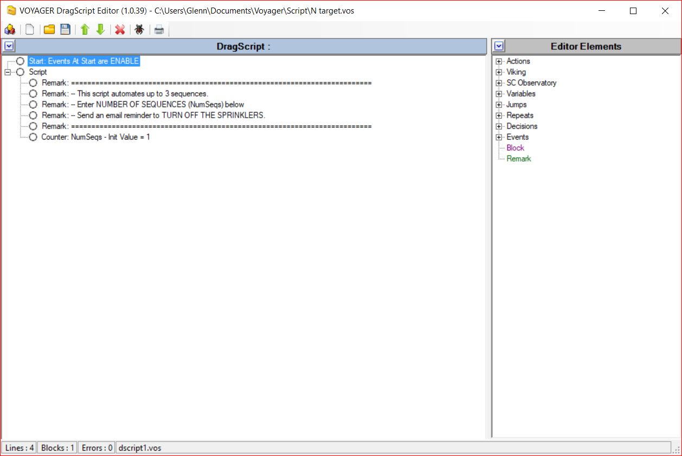Delete the selected item with the red X
The height and width of the screenshot is (456, 682).
[x=120, y=29]
